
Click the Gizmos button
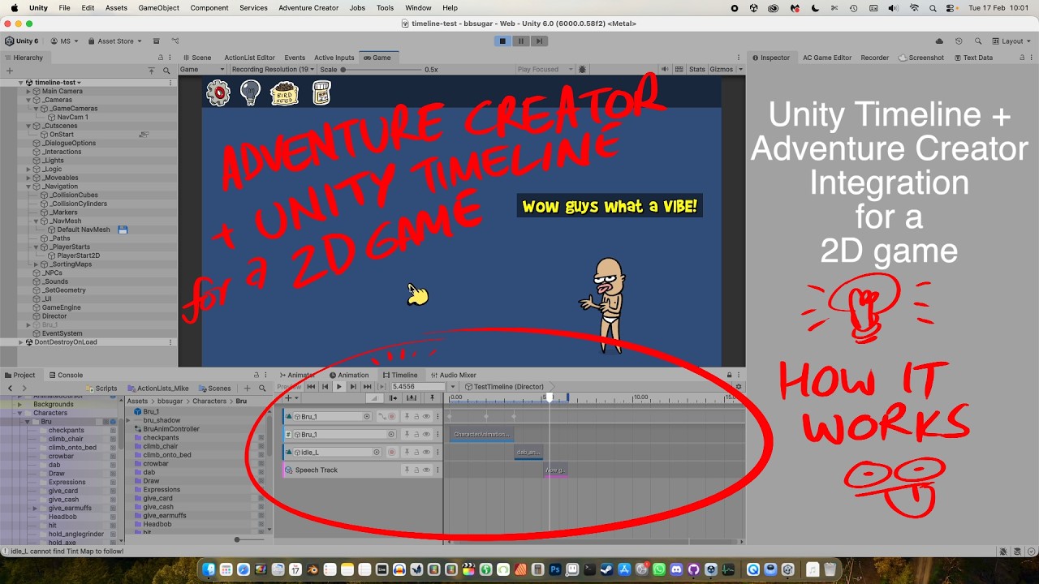pyautogui.click(x=722, y=70)
